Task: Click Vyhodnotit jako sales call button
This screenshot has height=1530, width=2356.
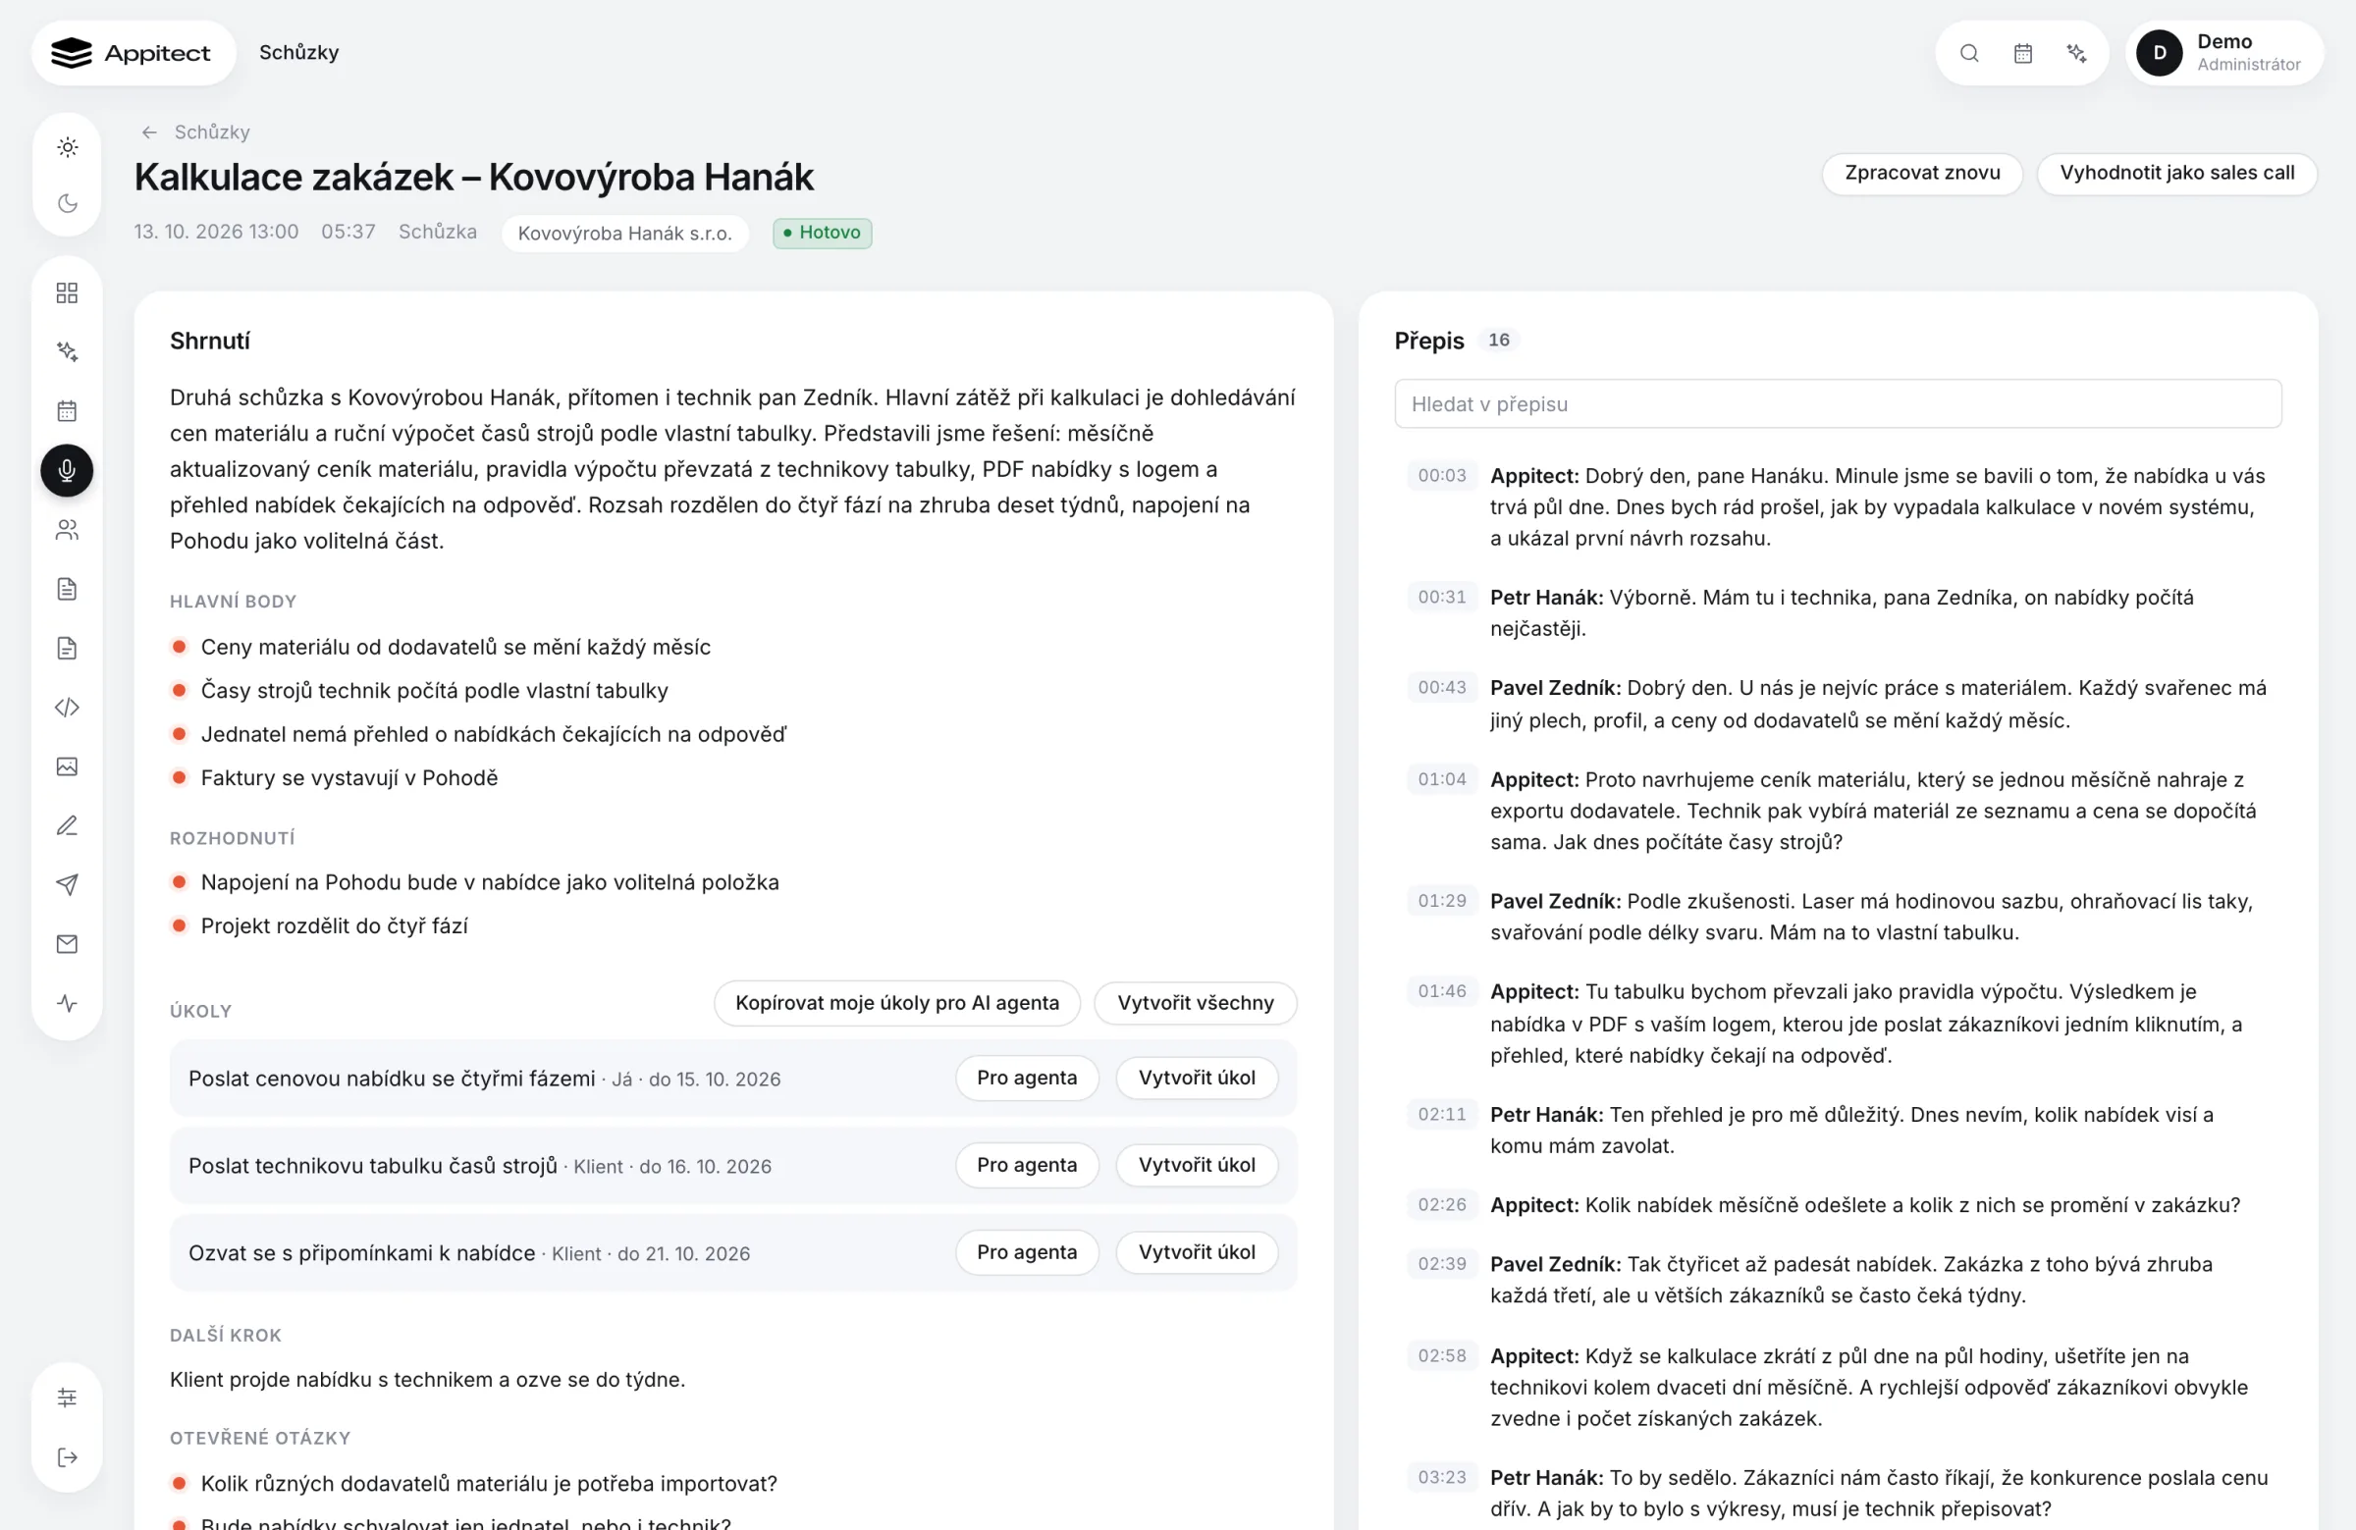Action: tap(2176, 173)
